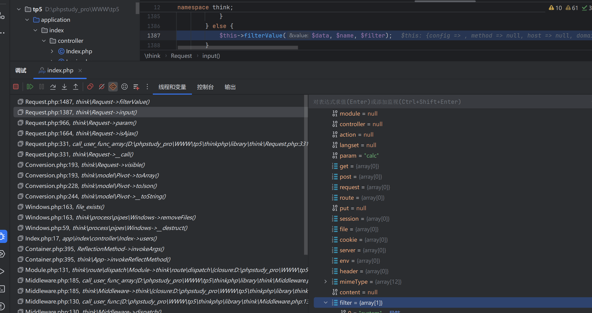Collapse the application folder
The width and height of the screenshot is (592, 313).
[x=27, y=20]
